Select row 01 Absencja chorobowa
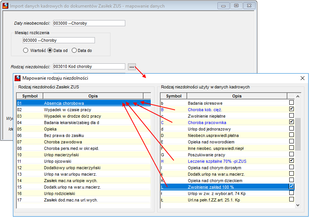This screenshot has width=309, height=217. click(x=84, y=103)
